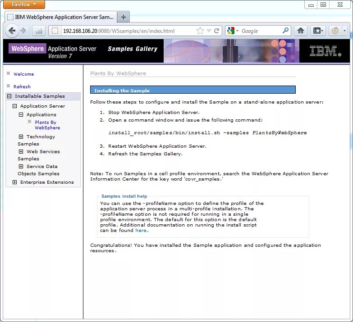Collapse the Installable Samples section

point(9,96)
